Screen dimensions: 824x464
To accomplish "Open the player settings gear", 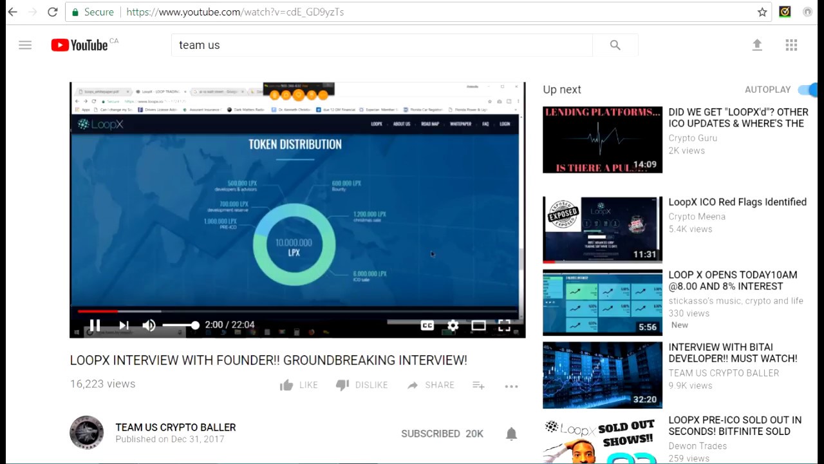I will coord(453,325).
